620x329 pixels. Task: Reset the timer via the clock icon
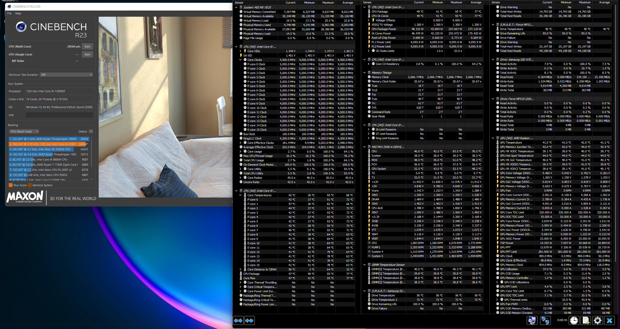pos(574,320)
